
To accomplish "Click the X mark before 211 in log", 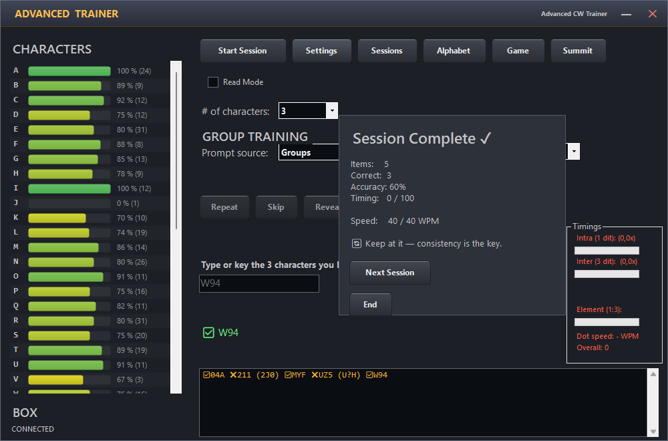I will (x=233, y=375).
